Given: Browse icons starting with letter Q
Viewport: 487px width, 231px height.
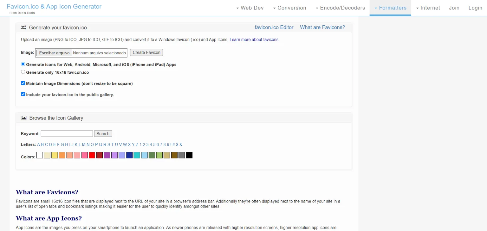Looking at the screenshot, I should point(101,144).
